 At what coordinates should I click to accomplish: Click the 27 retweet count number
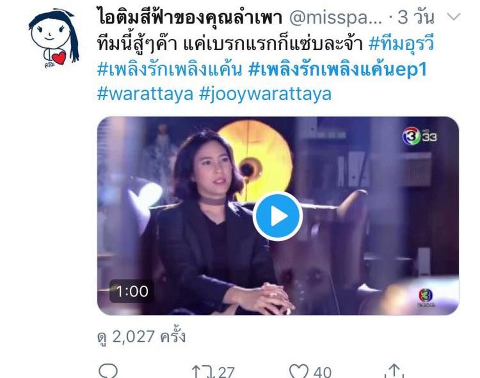(226, 372)
